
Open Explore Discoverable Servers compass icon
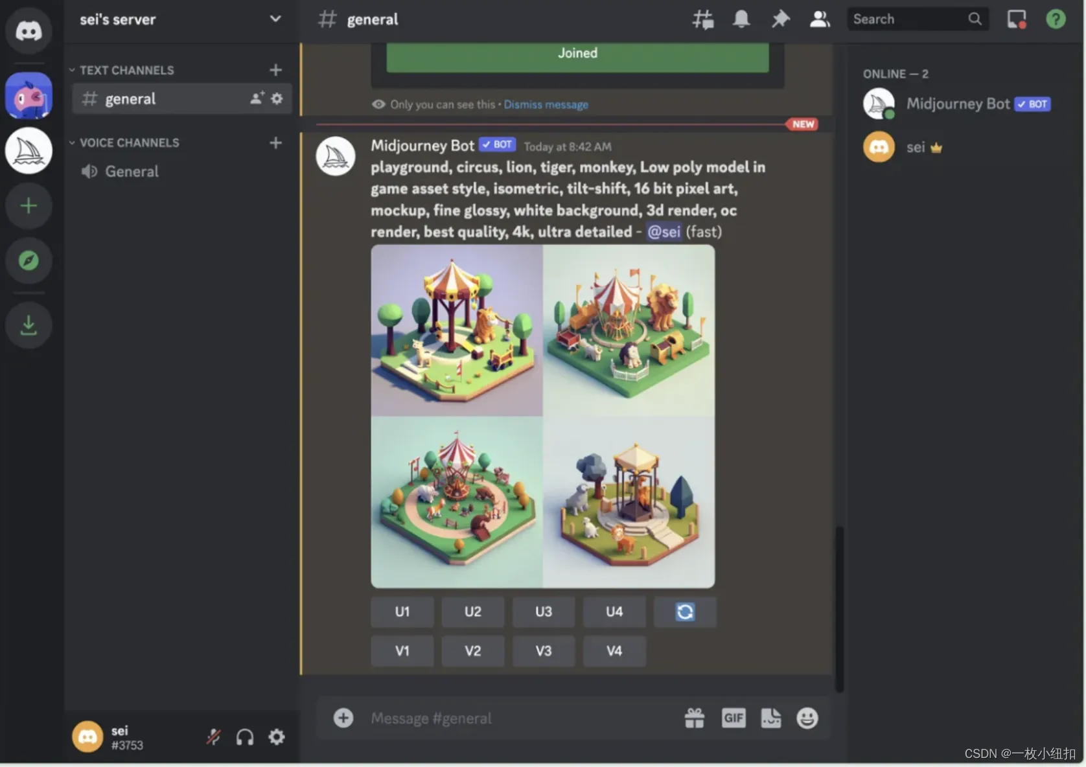click(29, 260)
